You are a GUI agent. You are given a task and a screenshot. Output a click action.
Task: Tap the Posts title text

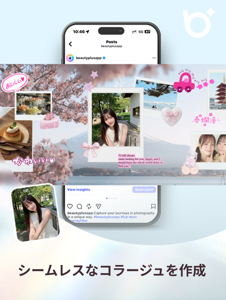[112, 42]
